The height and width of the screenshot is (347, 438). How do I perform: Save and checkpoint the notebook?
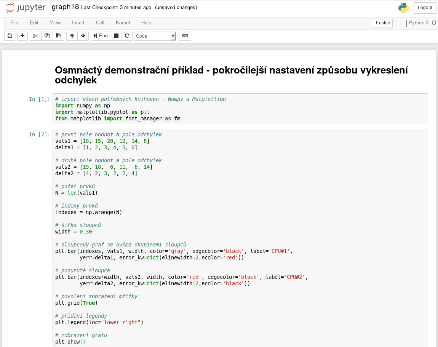tap(10, 36)
